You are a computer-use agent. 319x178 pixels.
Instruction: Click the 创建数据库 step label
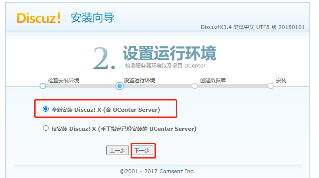pos(213,81)
